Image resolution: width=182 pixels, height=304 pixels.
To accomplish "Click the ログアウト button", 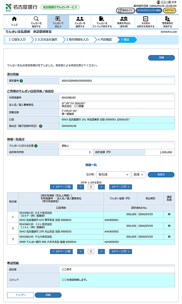I will point(170,10).
